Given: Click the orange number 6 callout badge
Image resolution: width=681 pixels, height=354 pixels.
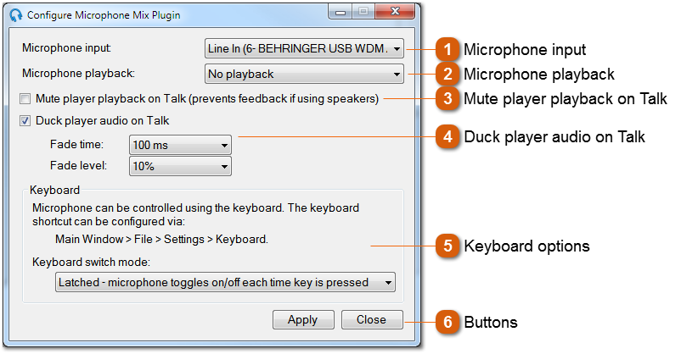Looking at the screenshot, I should [x=447, y=323].
